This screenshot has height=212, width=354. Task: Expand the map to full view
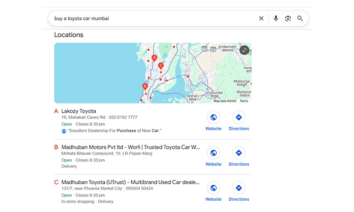(x=244, y=50)
